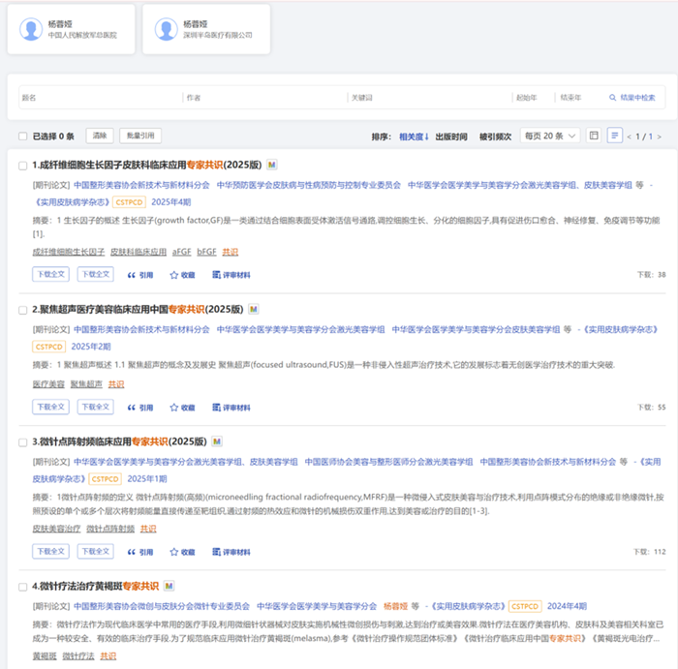The height and width of the screenshot is (669, 678).
Task: Click the 结果中检索 search magnifier button
Action: [632, 98]
